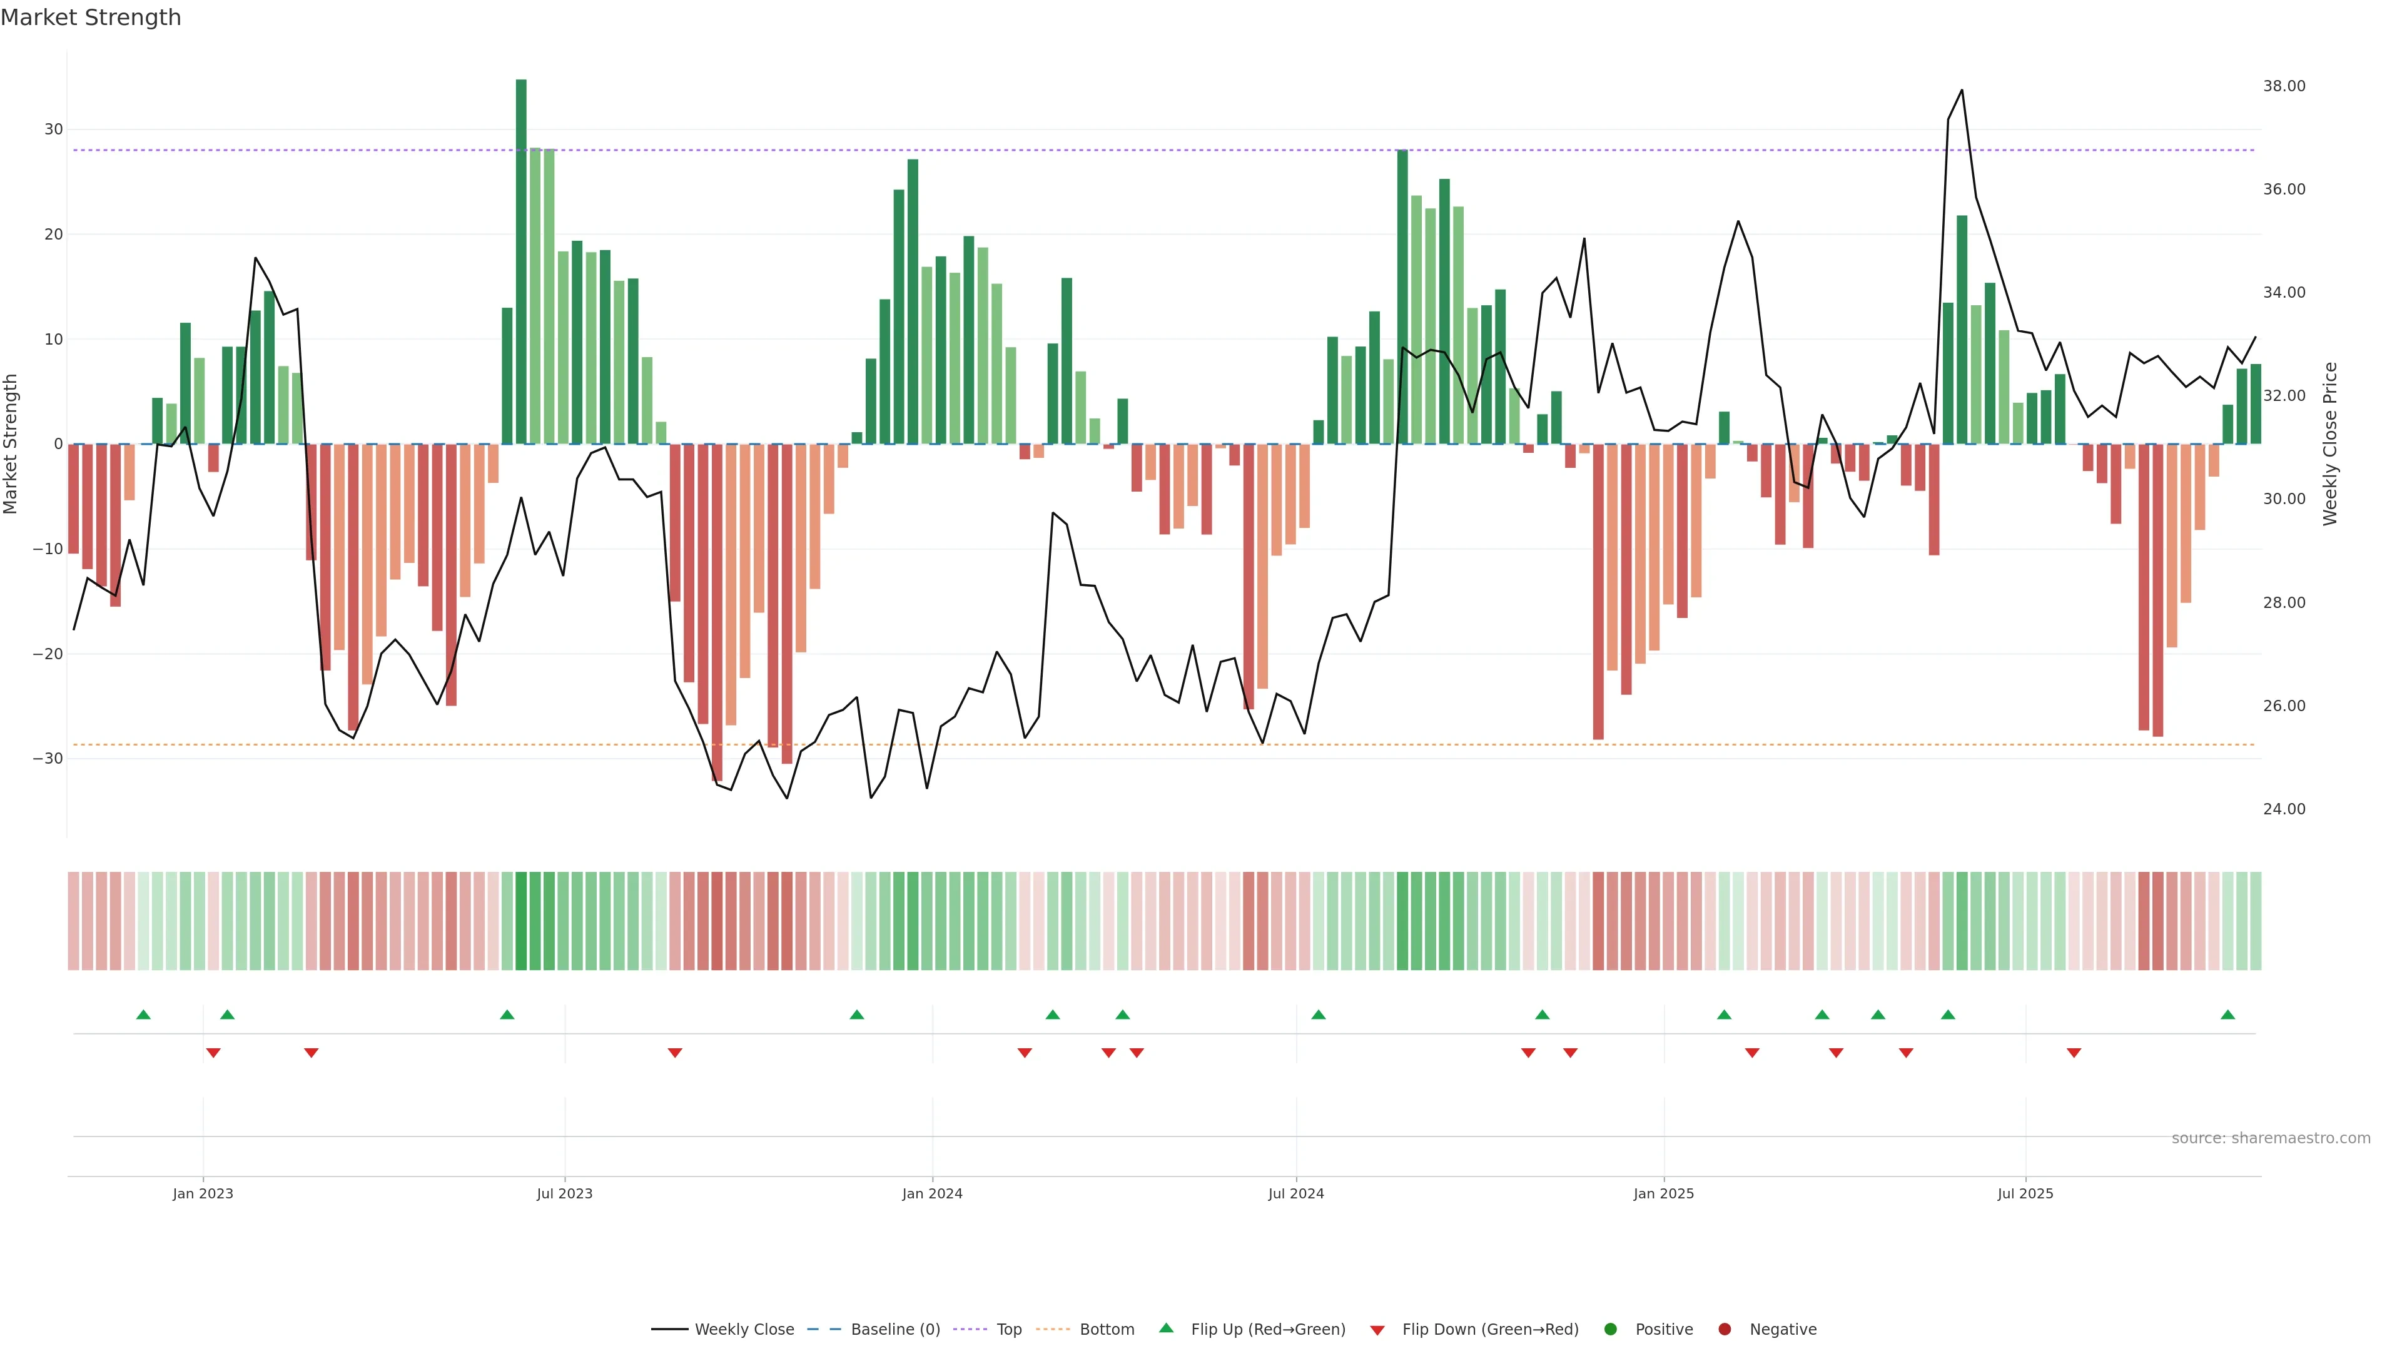Click the last green flip-up triangle marker
Screen dimensions: 2402x1351
(2227, 1015)
